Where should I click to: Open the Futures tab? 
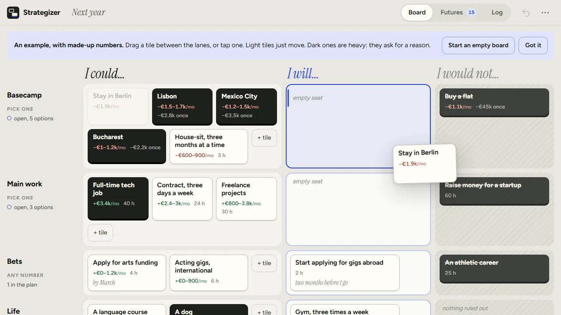tap(458, 13)
